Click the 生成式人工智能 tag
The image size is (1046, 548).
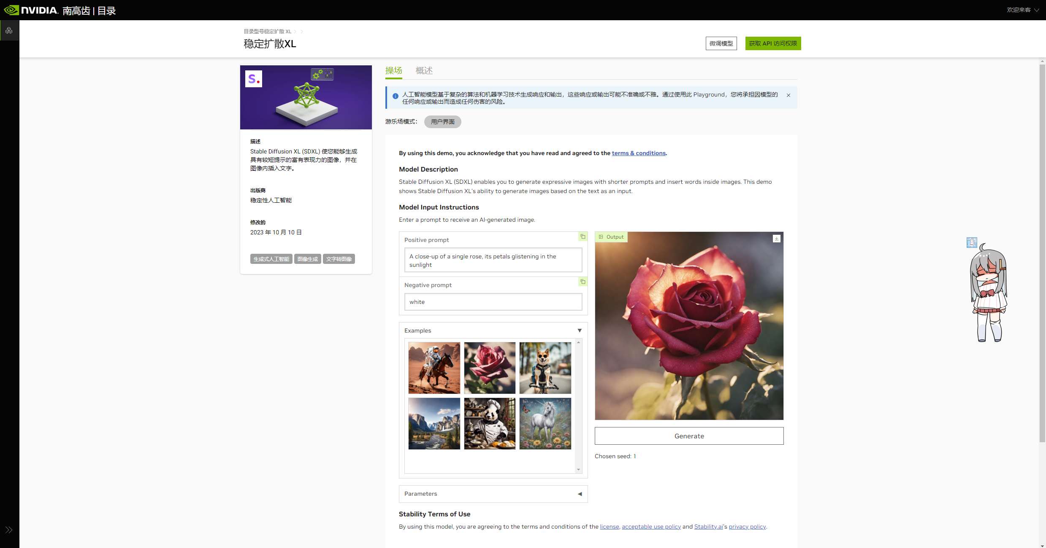coord(271,259)
